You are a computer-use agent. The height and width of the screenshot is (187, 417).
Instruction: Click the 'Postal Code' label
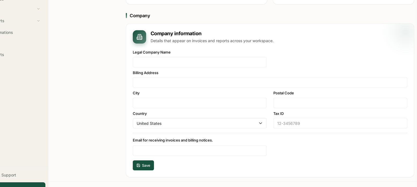point(284,93)
